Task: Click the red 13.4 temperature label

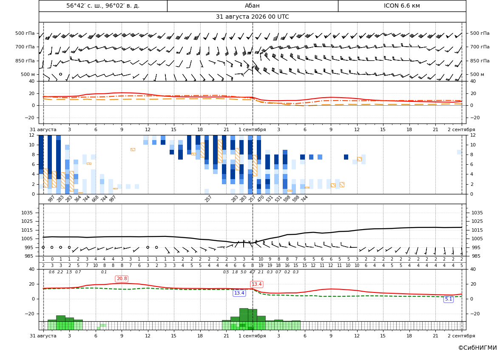Action: 256,284
